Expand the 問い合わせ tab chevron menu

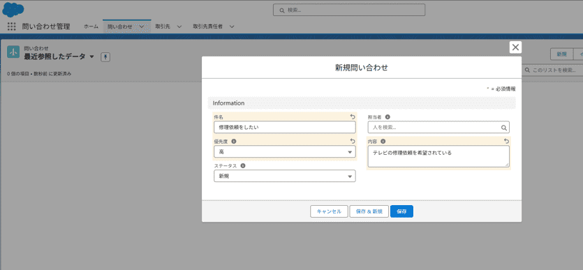click(x=142, y=27)
